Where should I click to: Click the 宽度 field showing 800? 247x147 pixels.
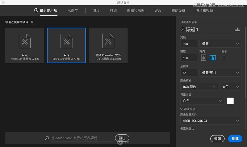click(189, 44)
